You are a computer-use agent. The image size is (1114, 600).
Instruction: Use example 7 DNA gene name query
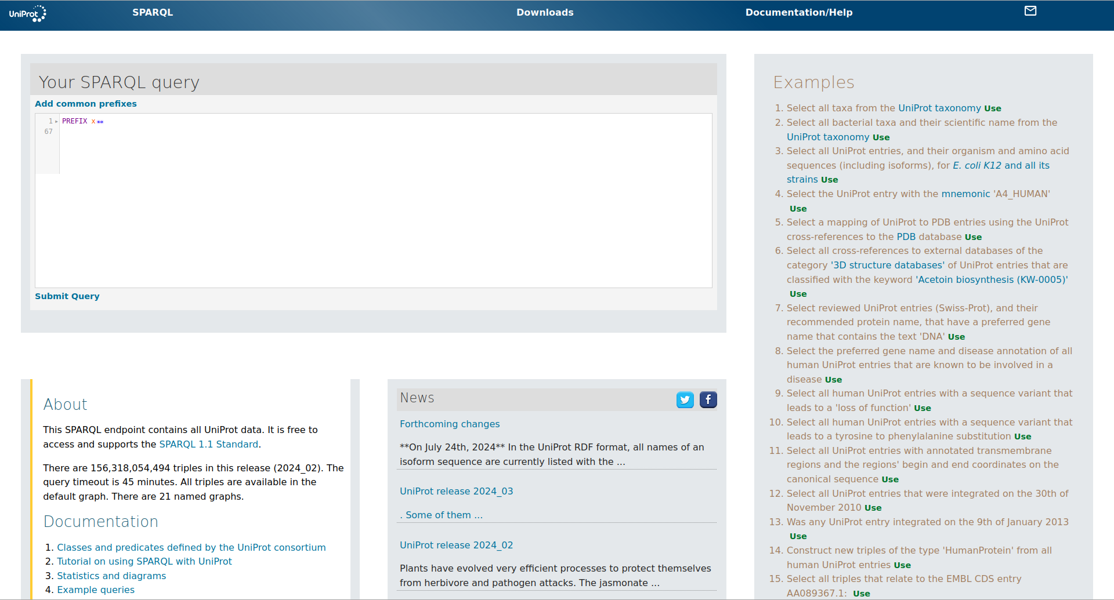[957, 337]
